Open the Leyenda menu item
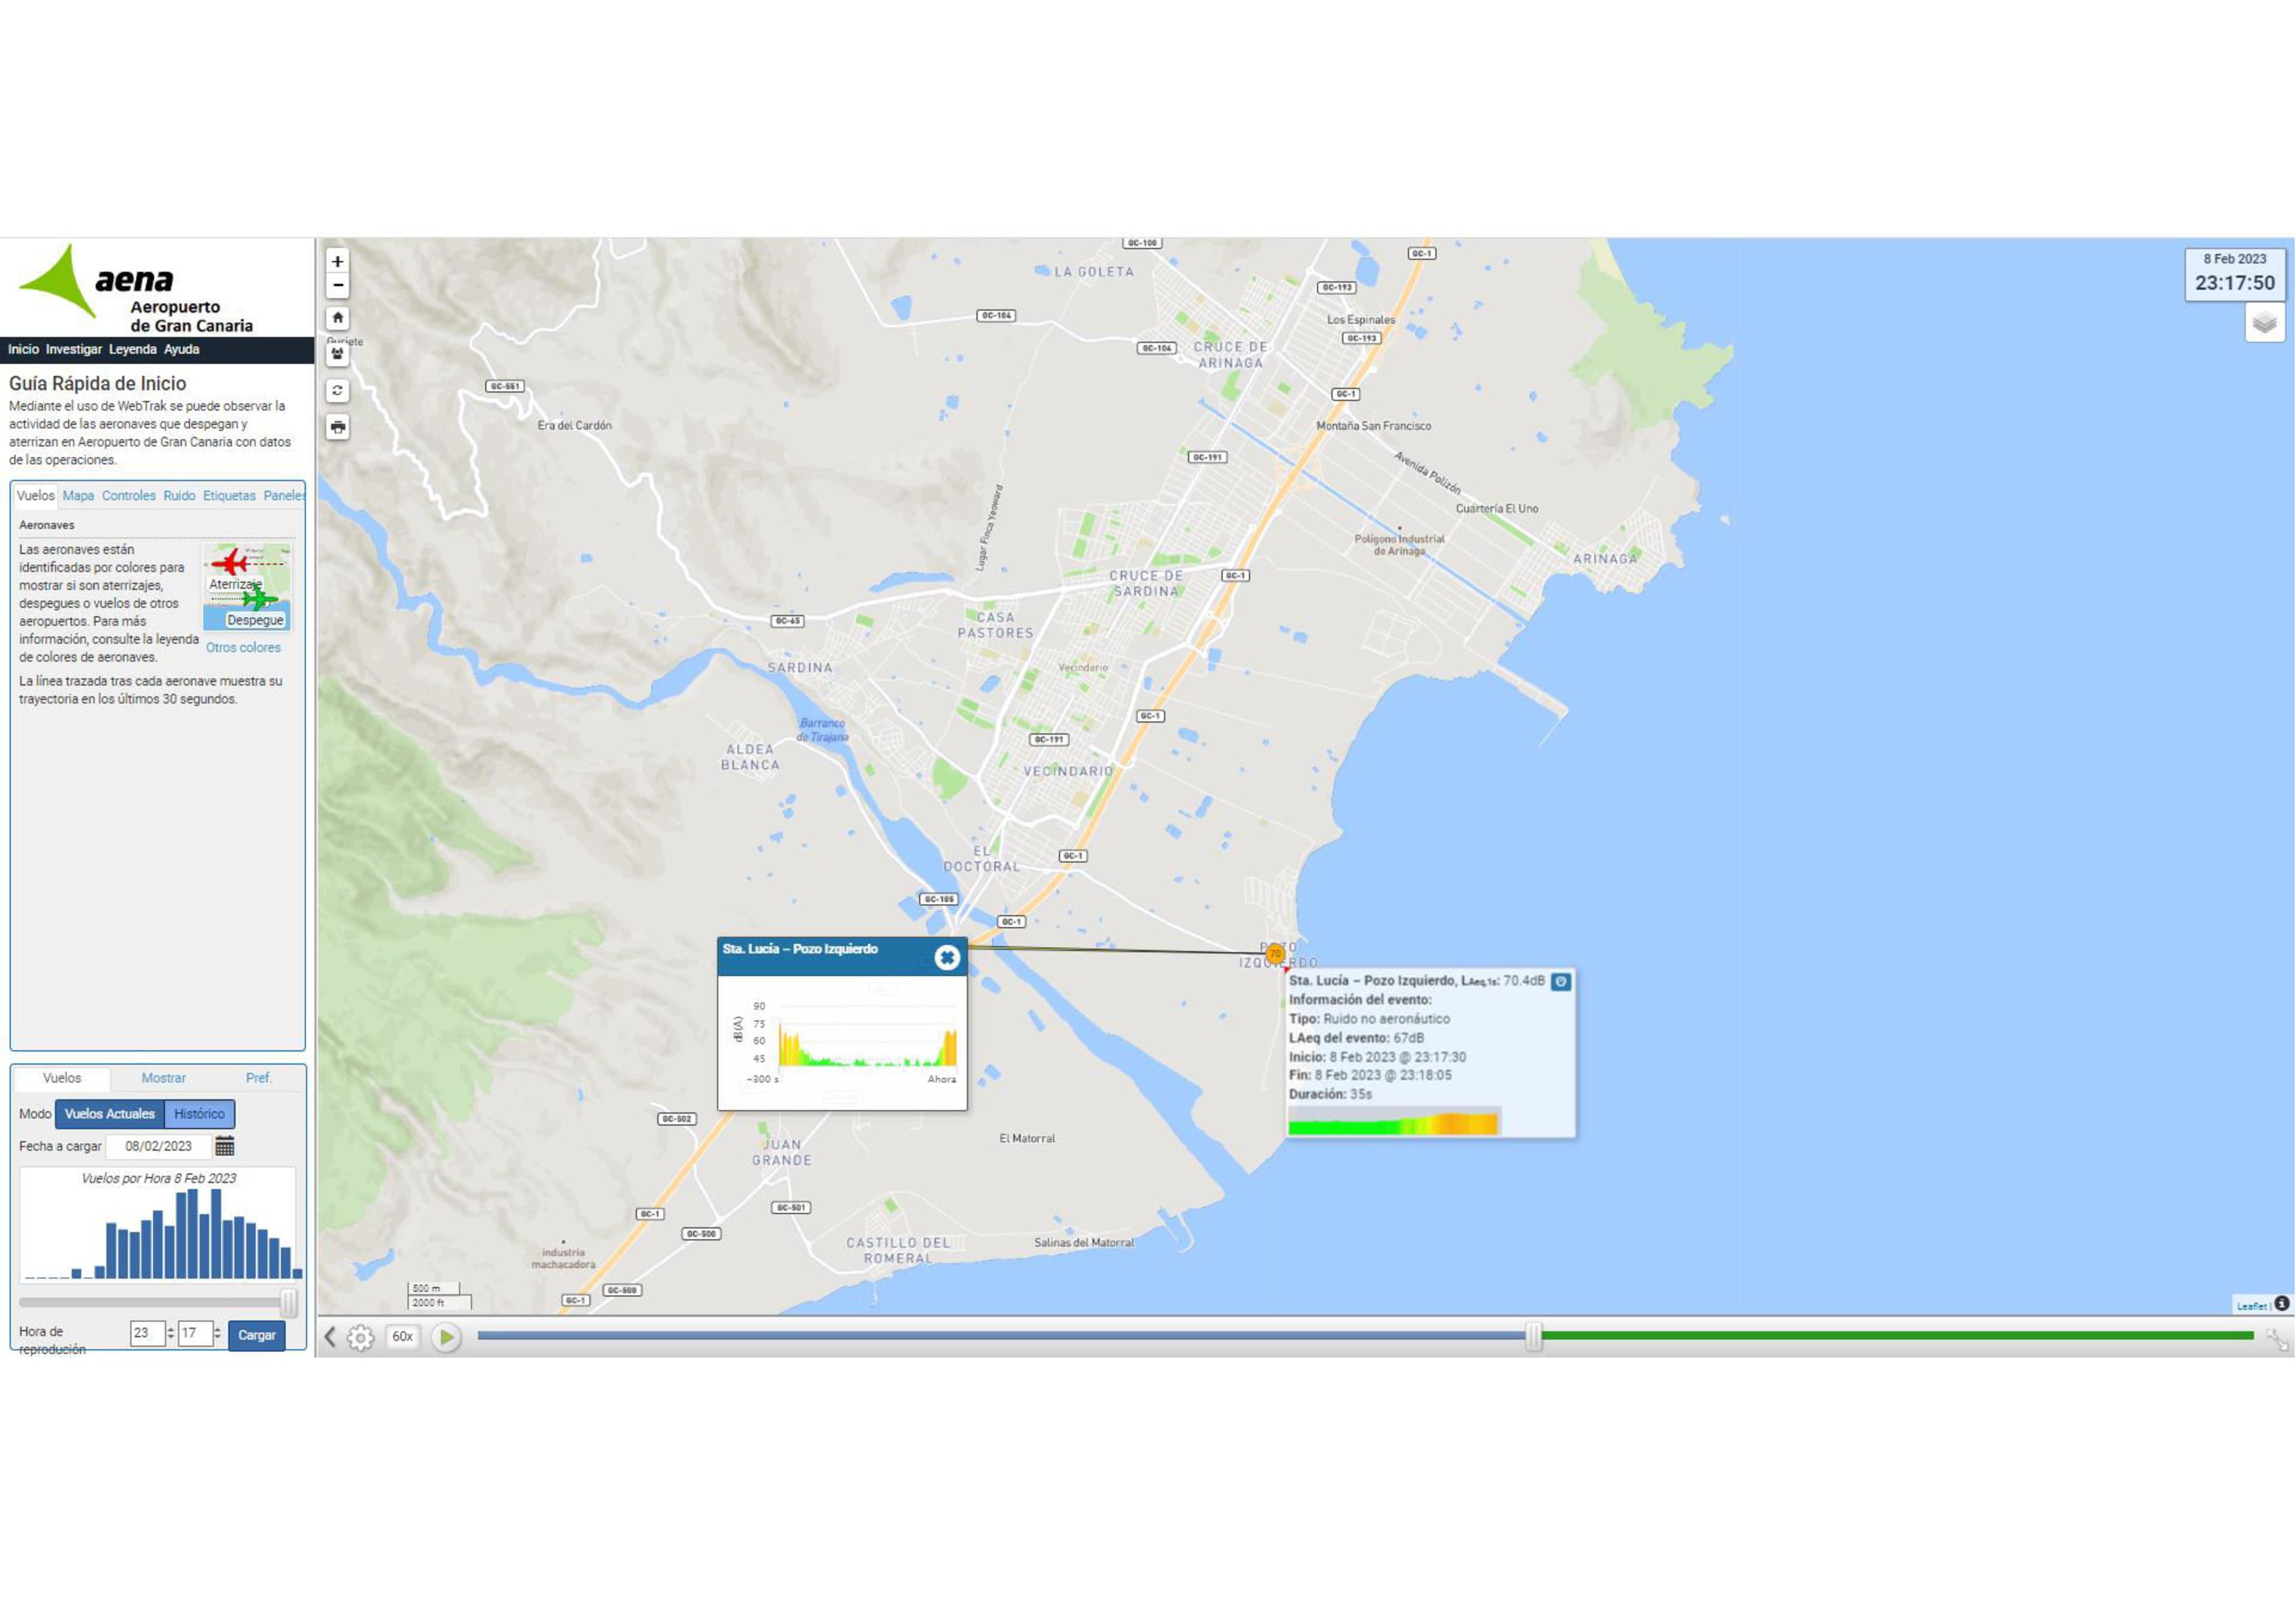 tap(132, 349)
